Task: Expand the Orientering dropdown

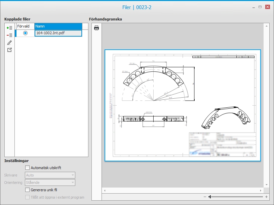Action: point(50,183)
